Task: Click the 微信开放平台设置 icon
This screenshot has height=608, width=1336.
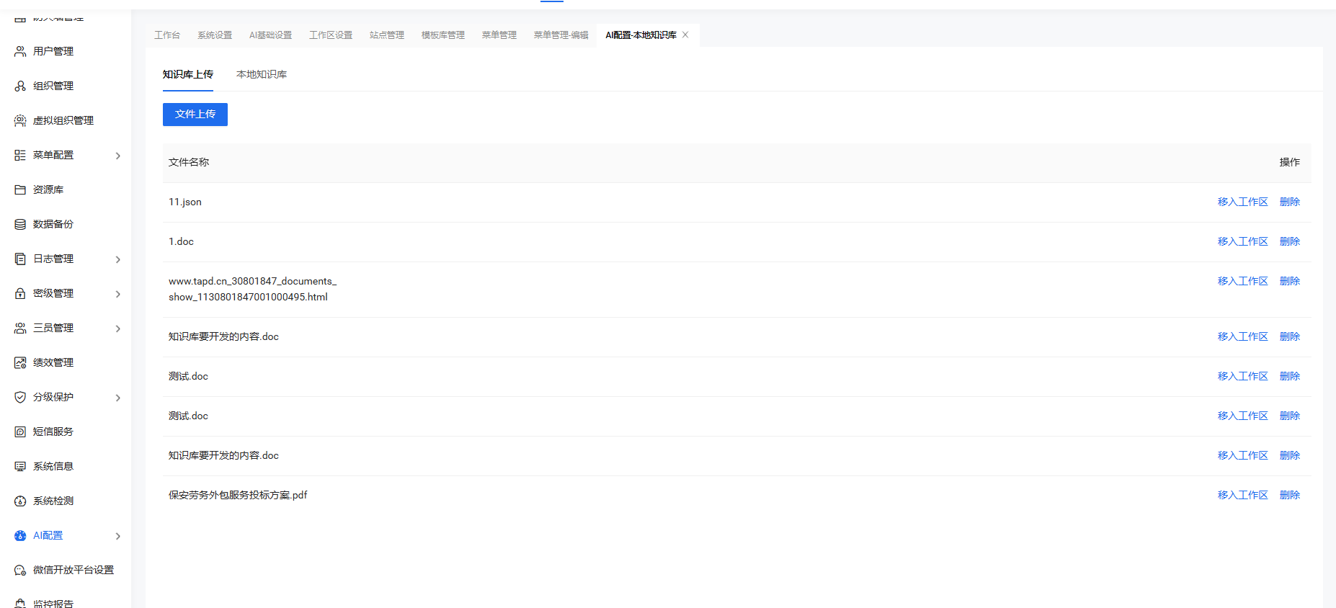Action: [x=20, y=571]
